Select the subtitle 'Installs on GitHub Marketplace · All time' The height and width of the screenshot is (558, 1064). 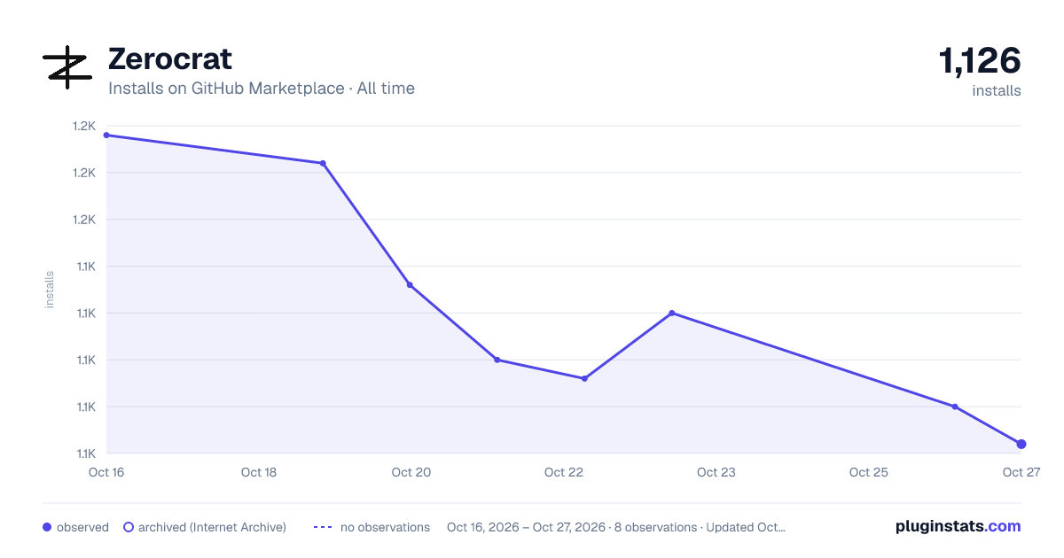[262, 89]
